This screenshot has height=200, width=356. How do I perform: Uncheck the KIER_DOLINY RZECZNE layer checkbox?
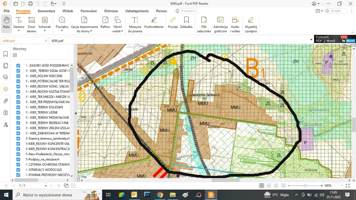(18, 76)
